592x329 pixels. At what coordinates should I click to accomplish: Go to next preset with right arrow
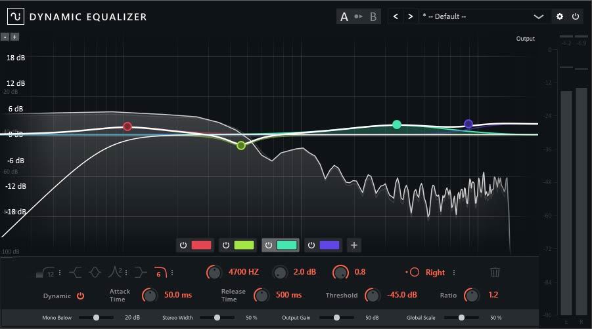pos(410,16)
